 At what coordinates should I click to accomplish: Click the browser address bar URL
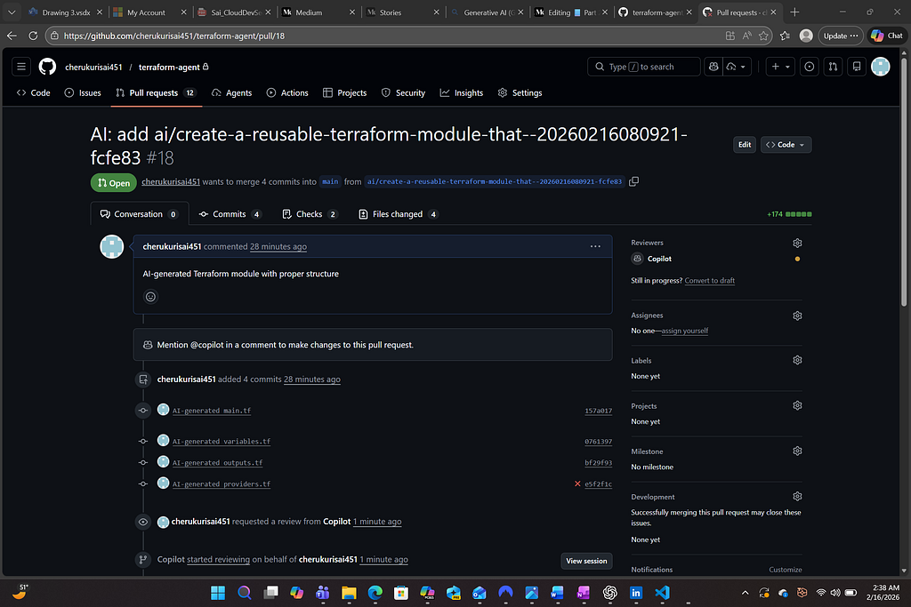point(173,36)
